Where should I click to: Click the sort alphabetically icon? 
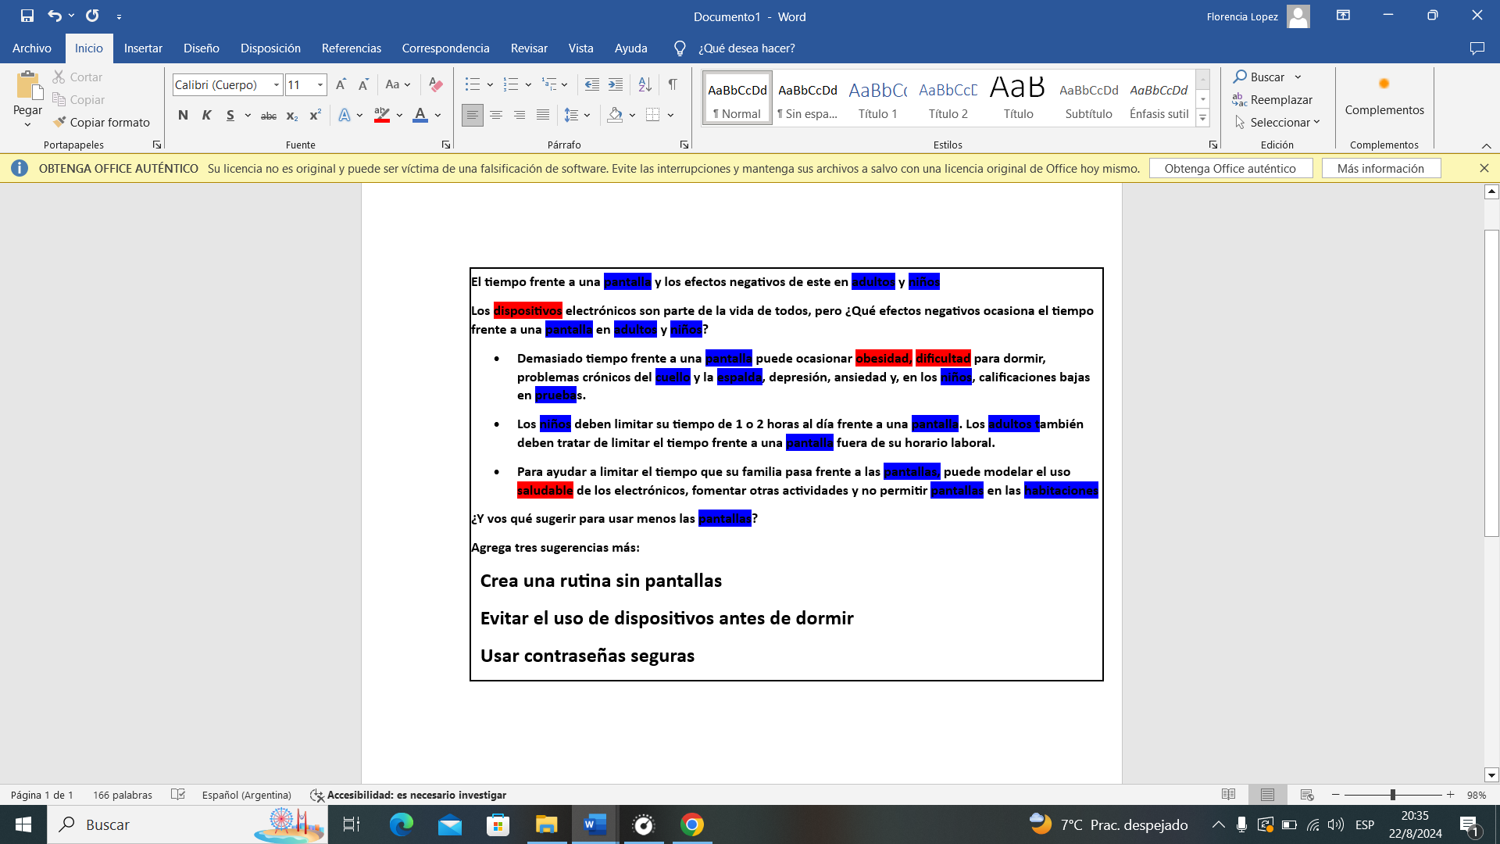(645, 84)
